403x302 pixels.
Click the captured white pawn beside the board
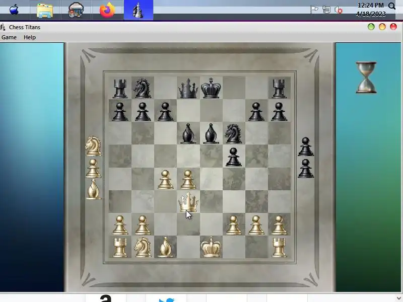pyautogui.click(x=93, y=168)
